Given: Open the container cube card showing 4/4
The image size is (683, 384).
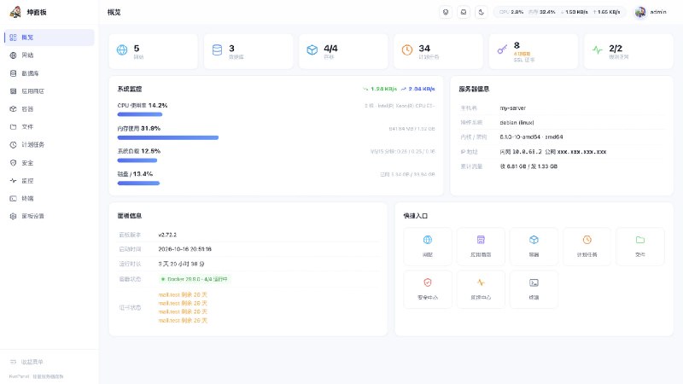Looking at the screenshot, I should coord(343,51).
